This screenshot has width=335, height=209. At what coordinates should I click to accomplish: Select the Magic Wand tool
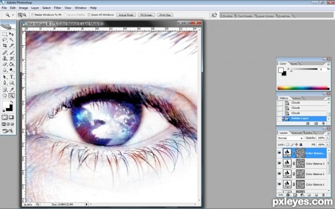tap(11, 40)
